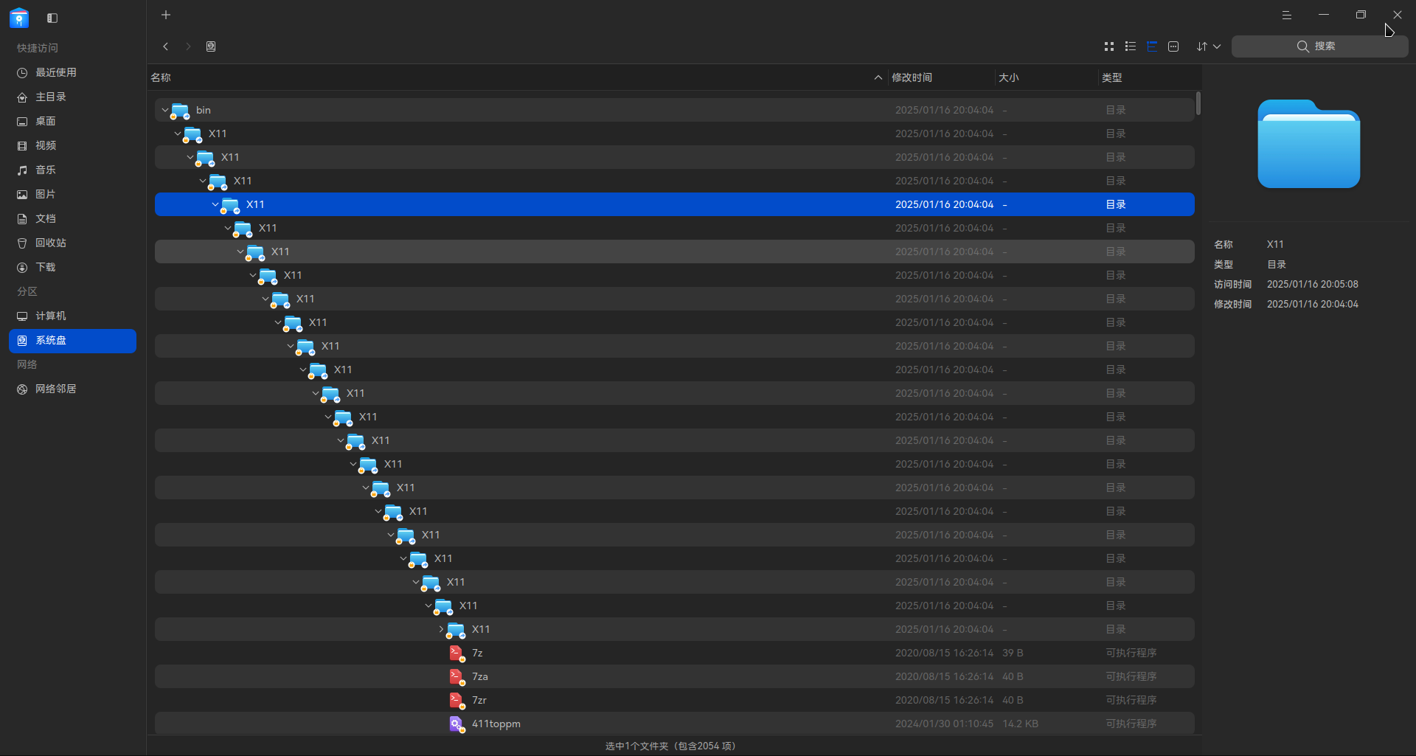1416x756 pixels.
Task: Select the 411toppm file icon
Action: [x=457, y=724]
